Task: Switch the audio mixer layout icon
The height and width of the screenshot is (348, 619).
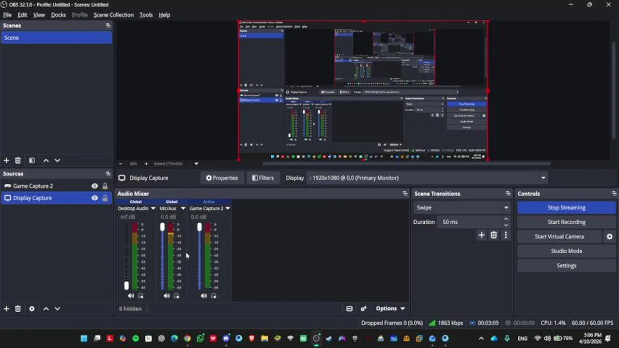Action: pyautogui.click(x=349, y=308)
